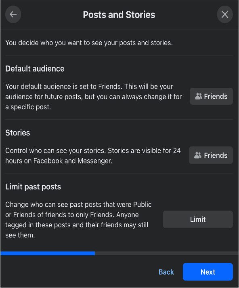This screenshot has height=288, width=239.
Task: Click the people icon in Stories audience button
Action: tap(198, 155)
